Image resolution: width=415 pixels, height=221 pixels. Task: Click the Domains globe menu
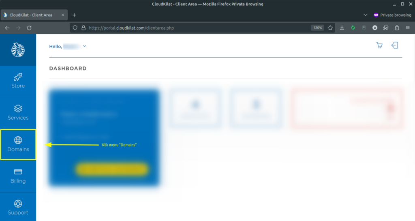[18, 144]
